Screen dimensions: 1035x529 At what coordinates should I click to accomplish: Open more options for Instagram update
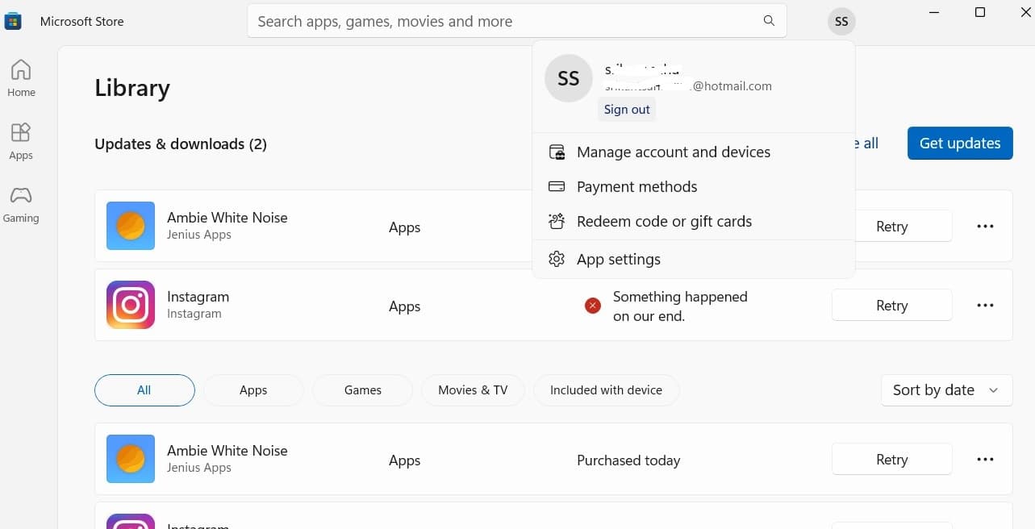(985, 306)
